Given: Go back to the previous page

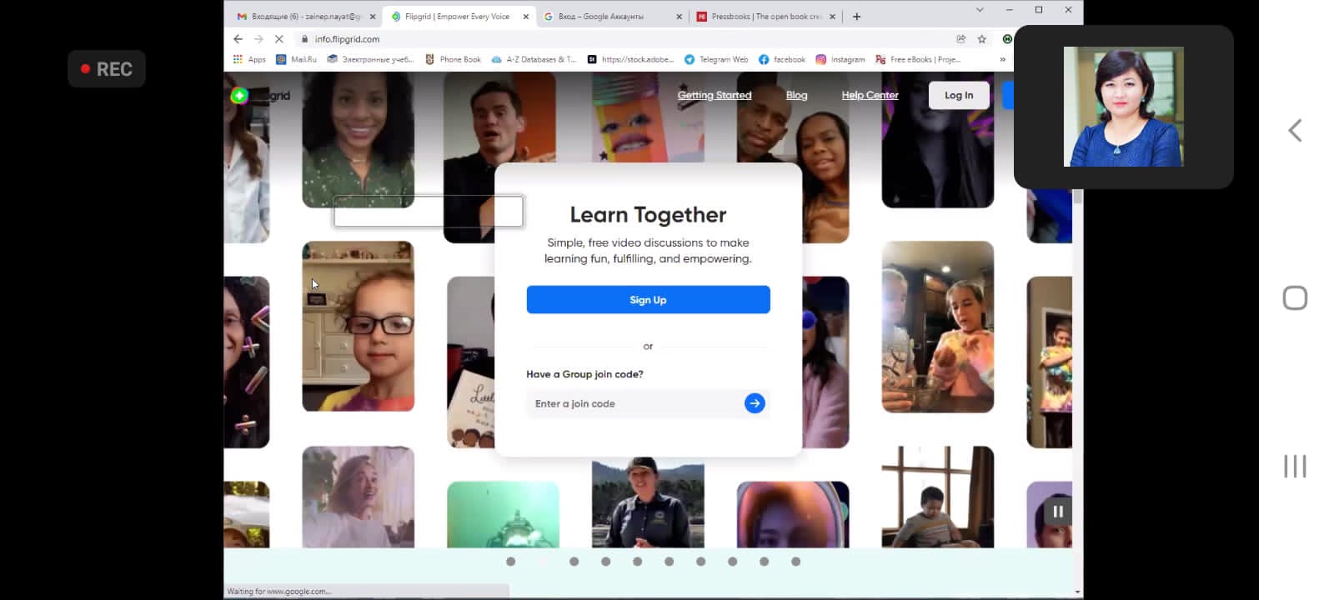Looking at the screenshot, I should pos(238,39).
